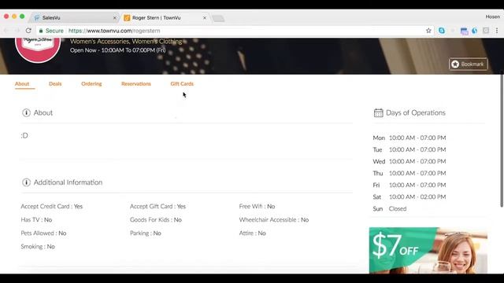Click the 'Attire : No' text
Viewport: 504px width, 283px height.
252,233
